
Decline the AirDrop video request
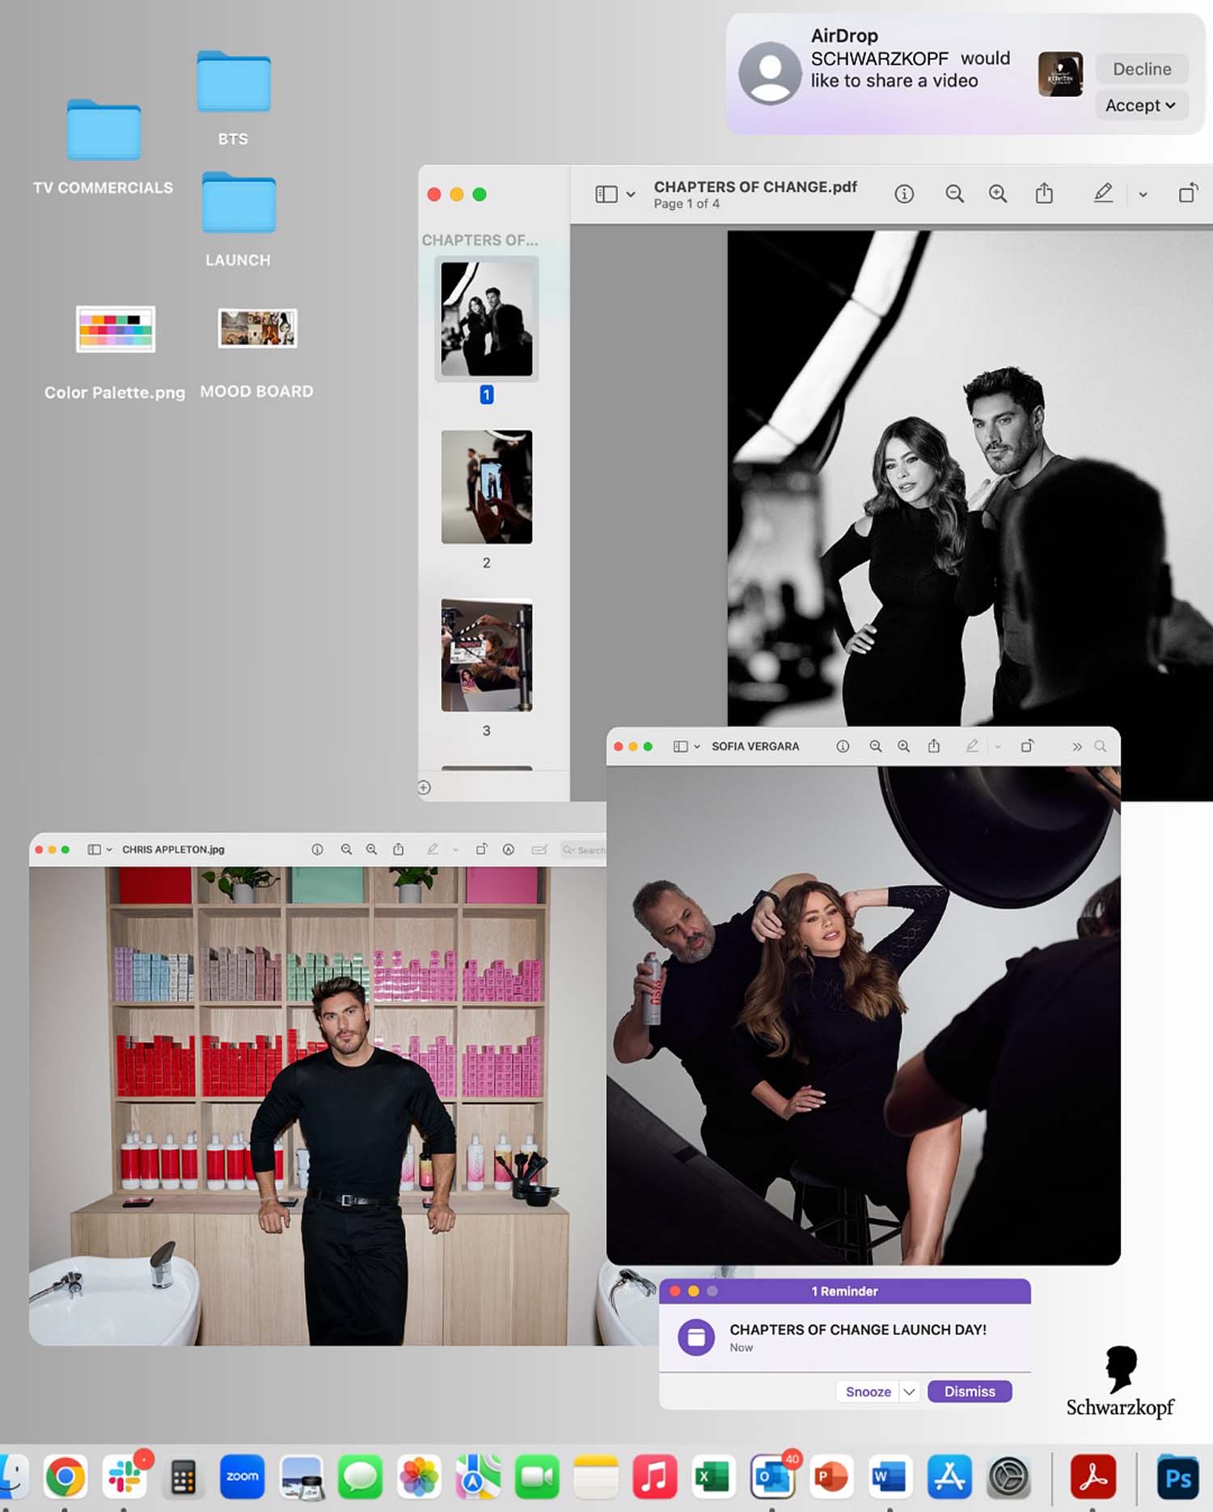click(1142, 69)
